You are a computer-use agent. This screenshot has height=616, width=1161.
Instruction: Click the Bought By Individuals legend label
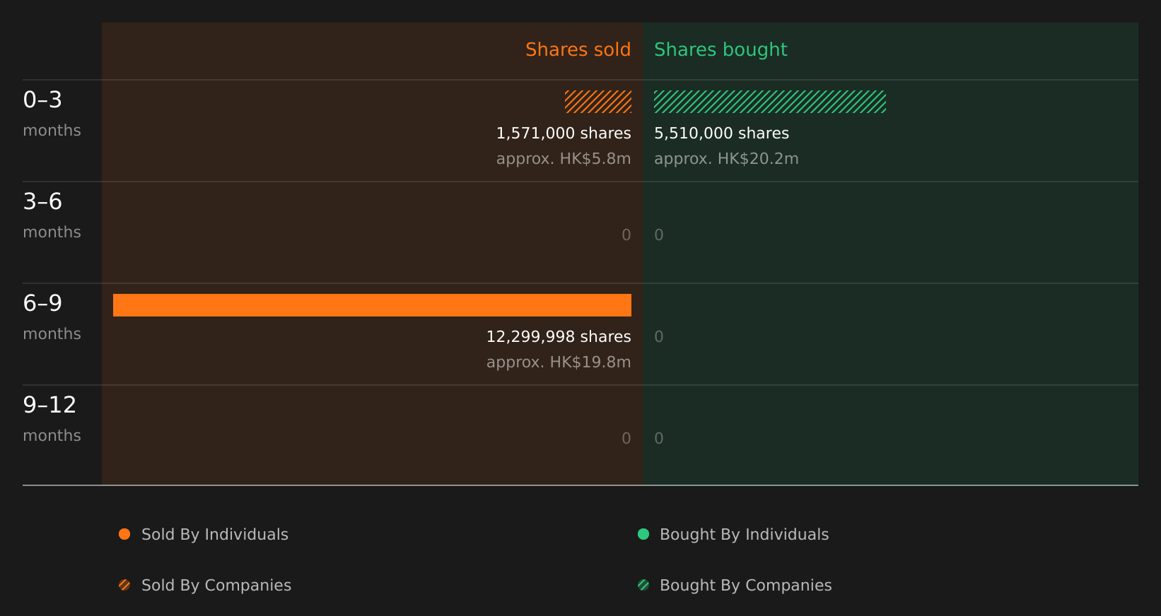point(744,535)
